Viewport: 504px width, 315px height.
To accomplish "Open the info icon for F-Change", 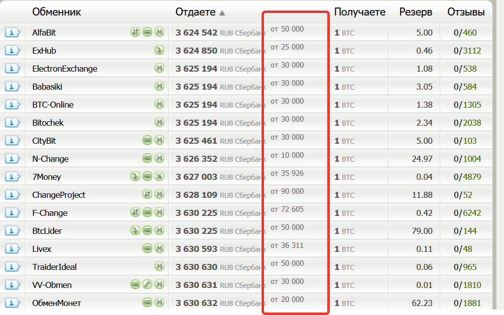I will [x=12, y=212].
